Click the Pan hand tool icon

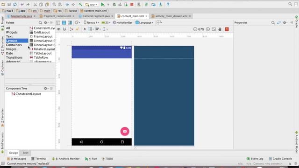(x=220, y=29)
